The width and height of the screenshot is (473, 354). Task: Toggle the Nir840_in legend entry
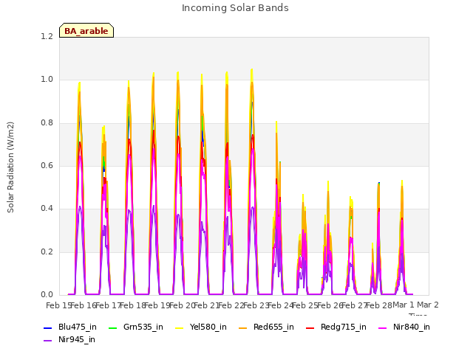404,327
